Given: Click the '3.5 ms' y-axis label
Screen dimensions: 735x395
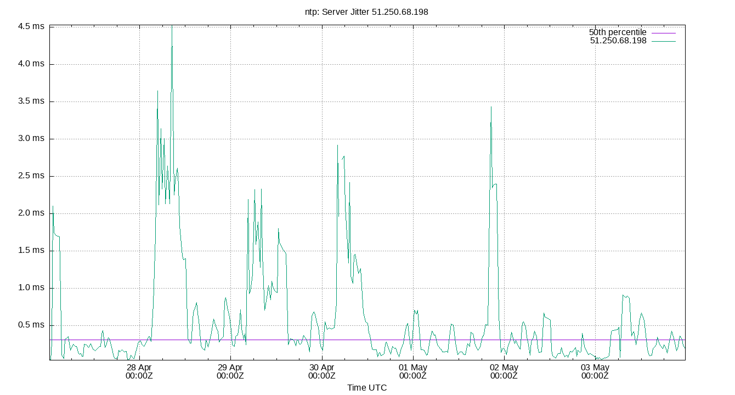Looking at the screenshot, I should (32, 101).
